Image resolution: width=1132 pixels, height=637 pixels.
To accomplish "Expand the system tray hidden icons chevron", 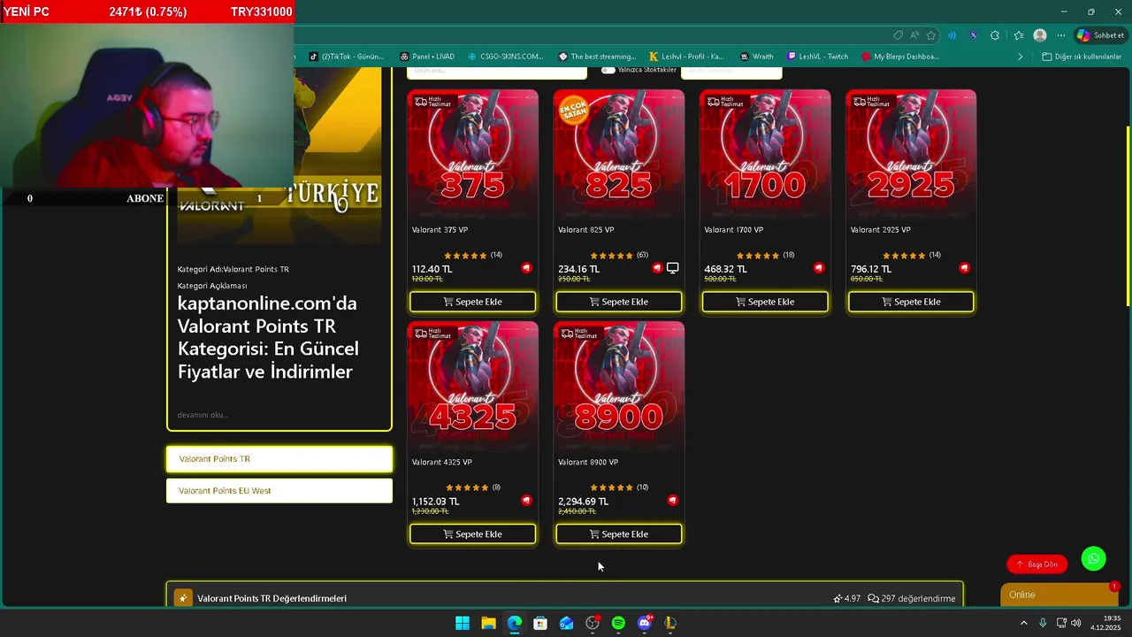I will 1025,623.
